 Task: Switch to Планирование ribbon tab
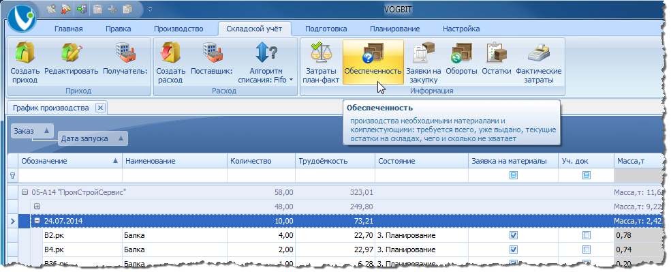point(394,29)
